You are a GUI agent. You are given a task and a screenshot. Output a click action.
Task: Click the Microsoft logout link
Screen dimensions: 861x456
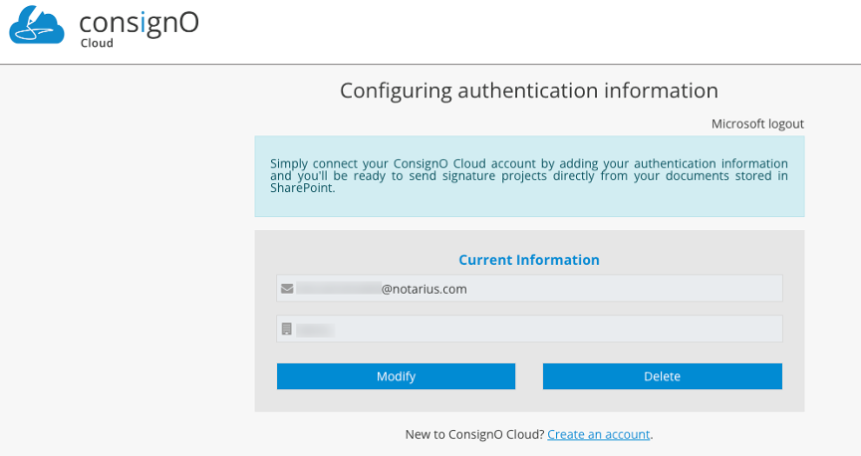[x=757, y=123]
